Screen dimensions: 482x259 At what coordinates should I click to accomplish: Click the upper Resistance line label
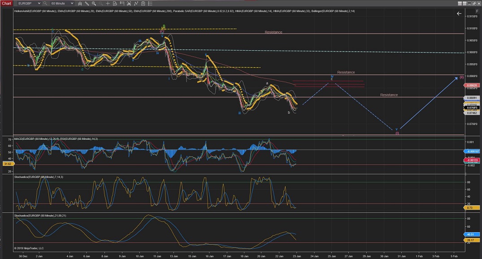pos(273,32)
